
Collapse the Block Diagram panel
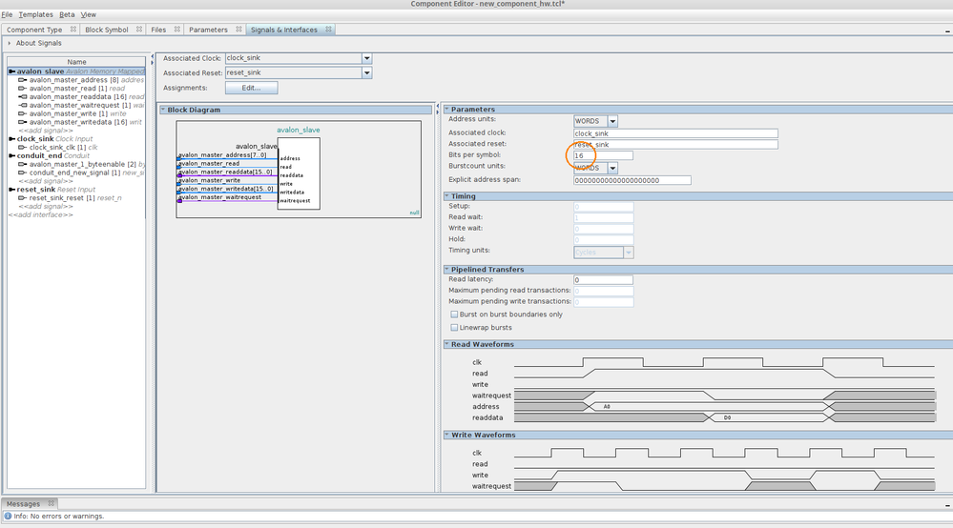(x=163, y=110)
